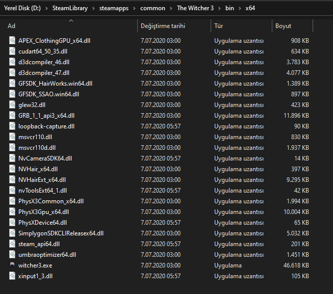
Task: Click the steam_api64.dll file icon
Action: click(x=12, y=244)
